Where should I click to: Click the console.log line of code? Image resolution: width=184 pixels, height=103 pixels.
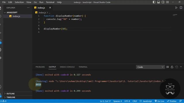(x=64, y=19)
